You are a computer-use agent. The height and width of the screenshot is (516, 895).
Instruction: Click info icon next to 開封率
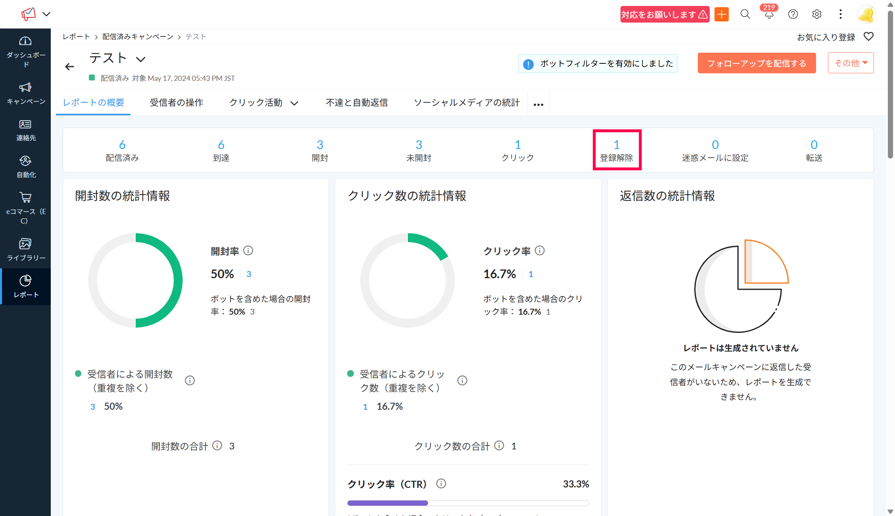tap(248, 250)
